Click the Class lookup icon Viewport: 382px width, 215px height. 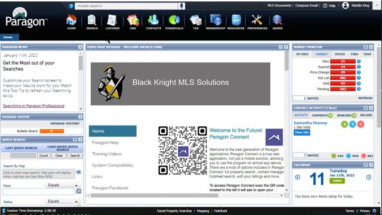coord(79,191)
